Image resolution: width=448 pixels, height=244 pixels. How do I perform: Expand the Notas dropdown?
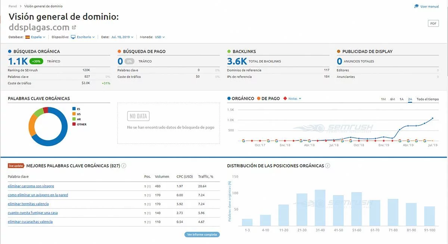pos(295,99)
